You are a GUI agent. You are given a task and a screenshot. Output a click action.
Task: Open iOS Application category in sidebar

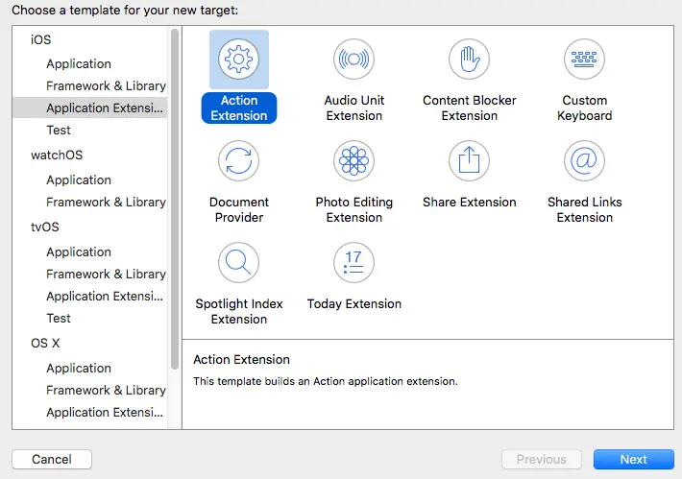pos(79,63)
